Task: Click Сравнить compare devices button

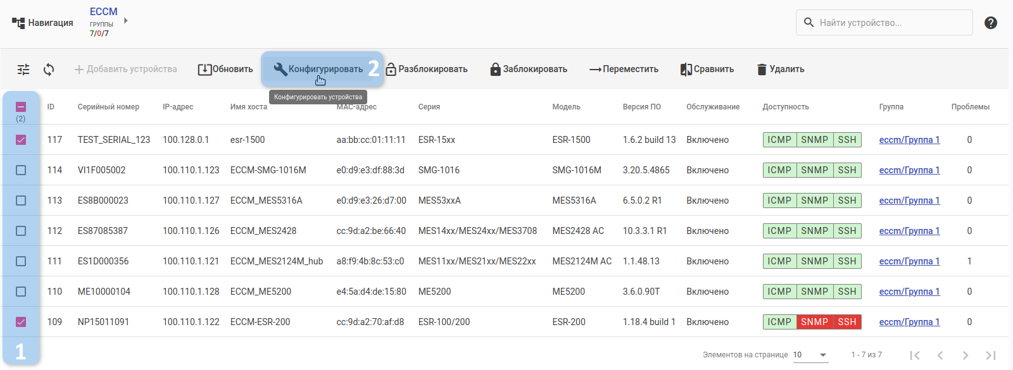Action: click(x=707, y=70)
